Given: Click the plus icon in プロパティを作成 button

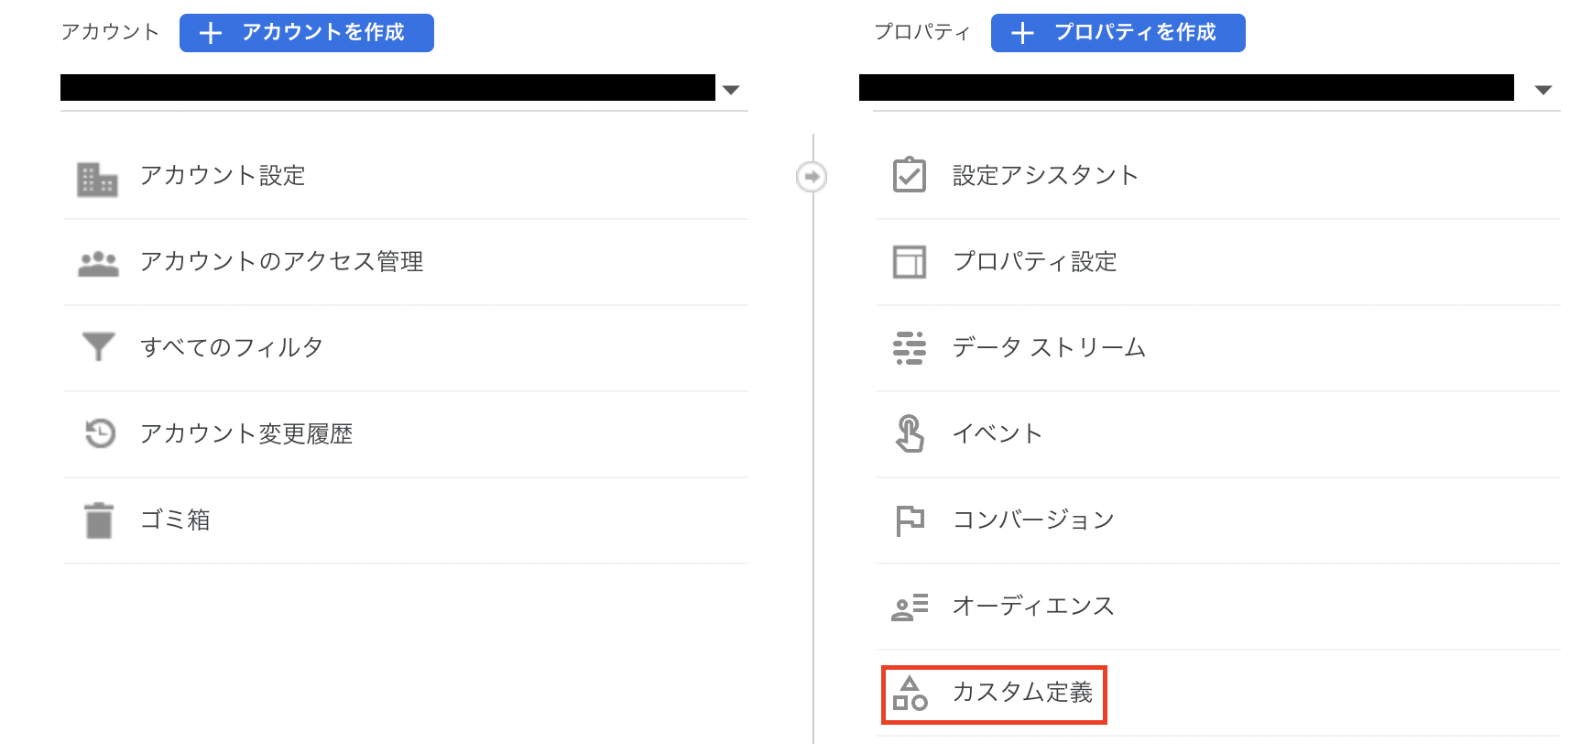Looking at the screenshot, I should tap(1022, 33).
